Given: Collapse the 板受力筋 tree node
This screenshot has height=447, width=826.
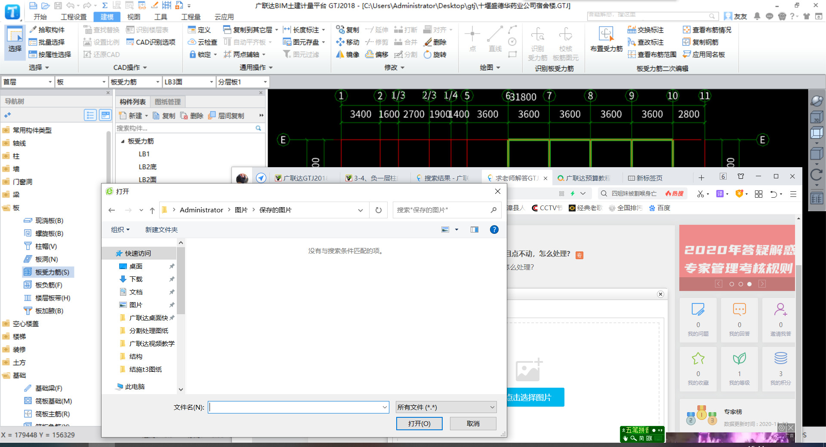Looking at the screenshot, I should (123, 141).
